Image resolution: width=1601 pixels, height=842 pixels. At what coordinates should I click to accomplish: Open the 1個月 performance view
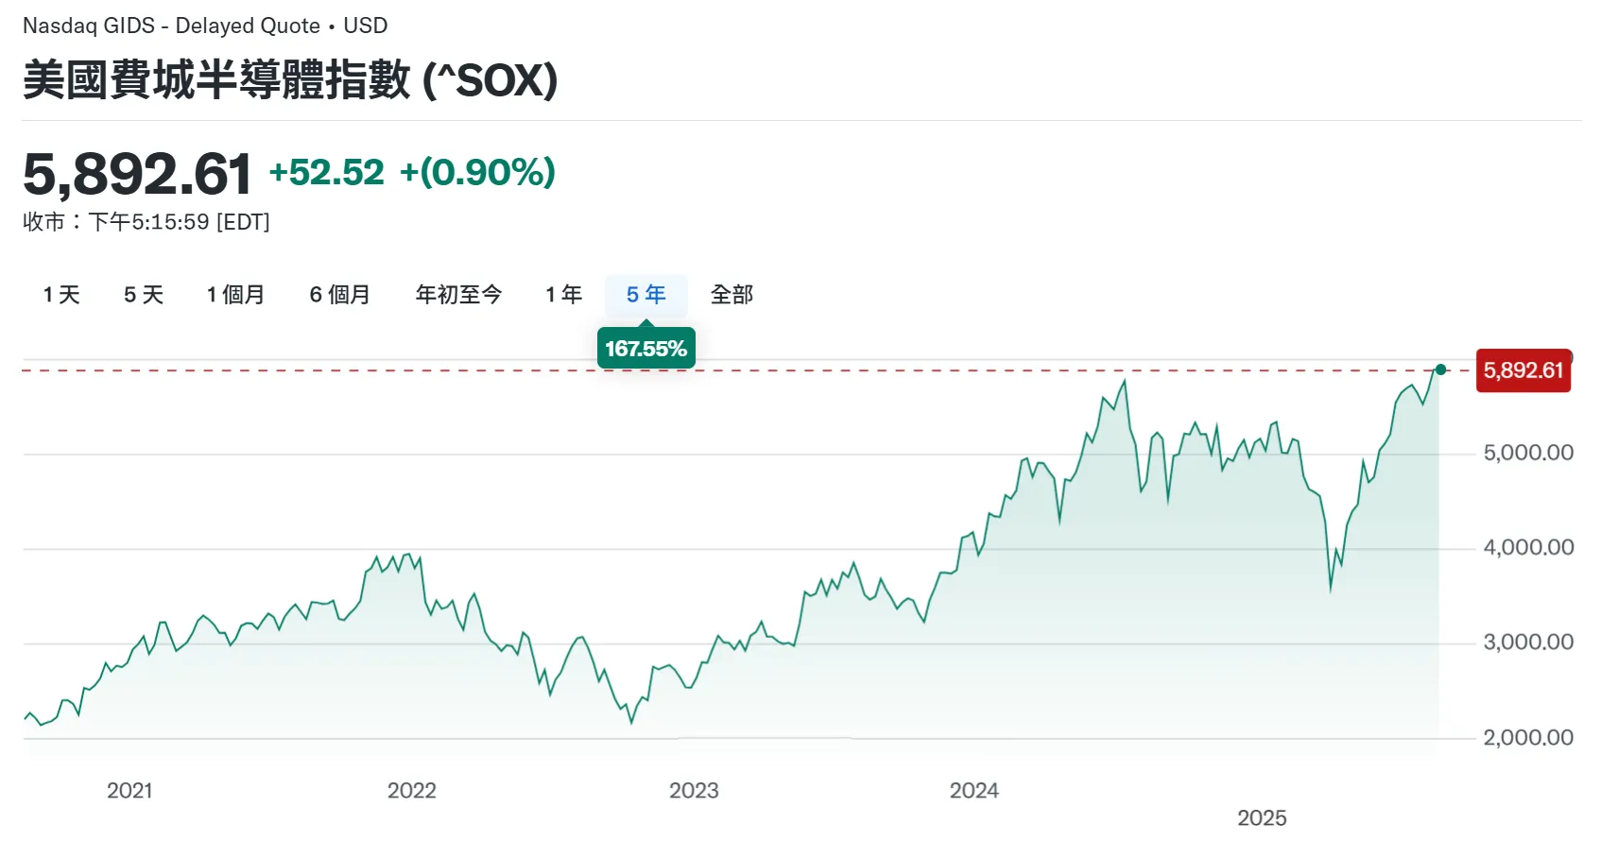coord(235,294)
